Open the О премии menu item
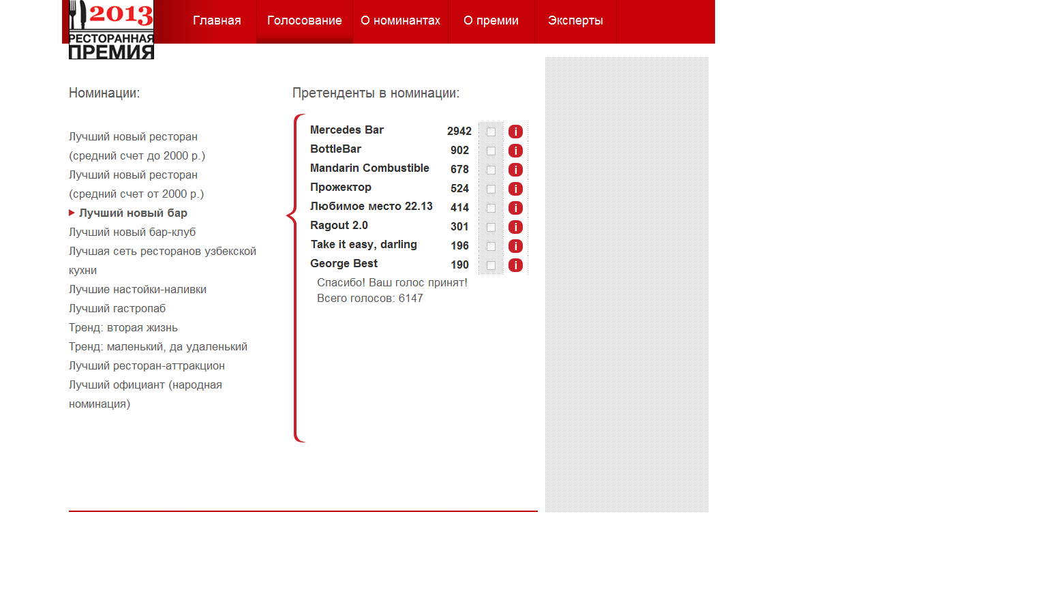The width and height of the screenshot is (1047, 589). click(x=491, y=20)
